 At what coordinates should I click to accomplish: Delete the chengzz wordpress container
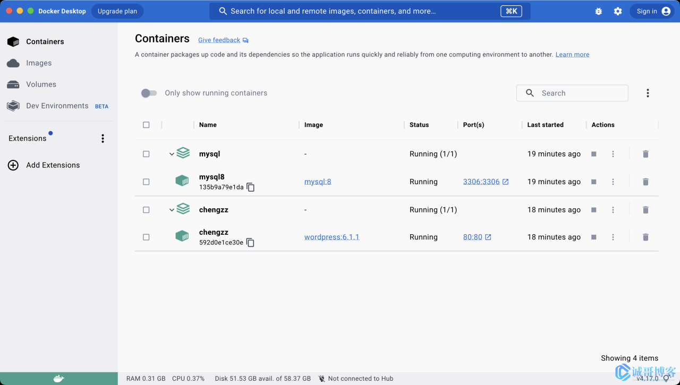click(645, 237)
